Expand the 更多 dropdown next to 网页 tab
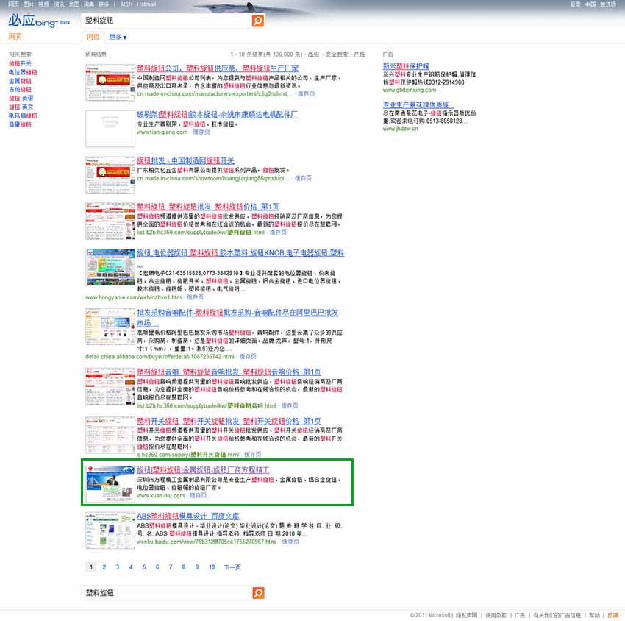The image size is (625, 621). pyautogui.click(x=118, y=37)
